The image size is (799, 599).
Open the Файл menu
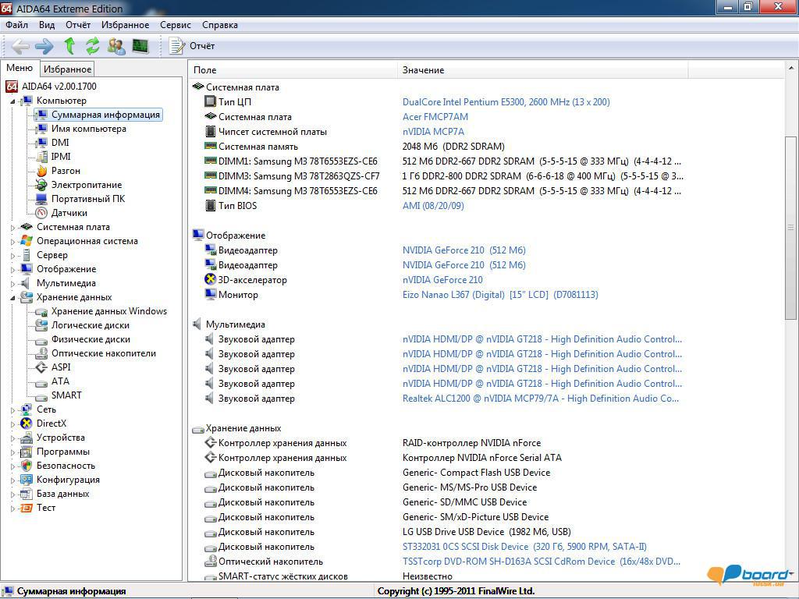point(15,24)
